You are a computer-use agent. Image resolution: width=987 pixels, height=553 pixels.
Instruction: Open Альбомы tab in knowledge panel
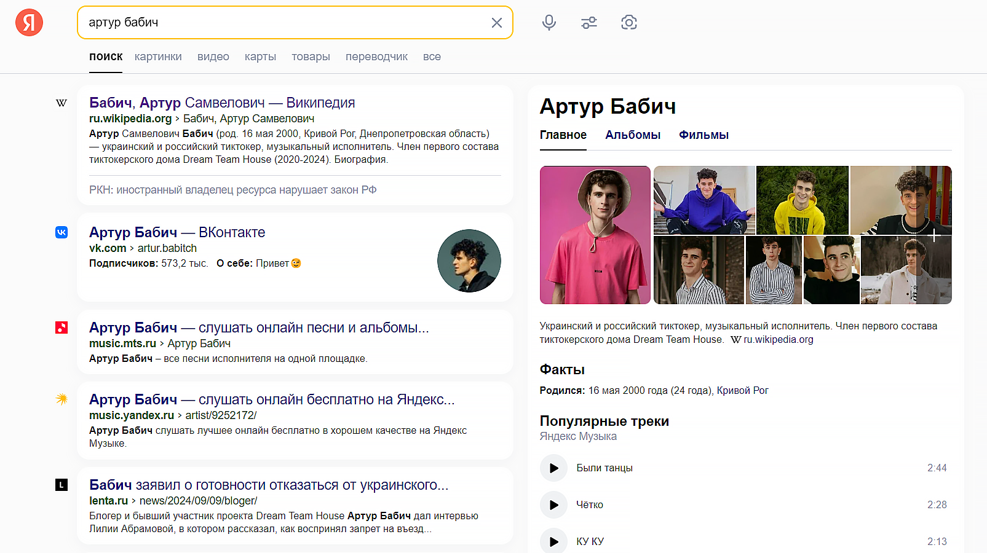[633, 135]
